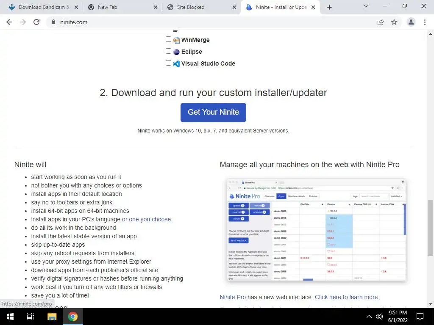Screen dimensions: 434x325
Task: Check the WinMerge checkbox
Action: coord(168,39)
